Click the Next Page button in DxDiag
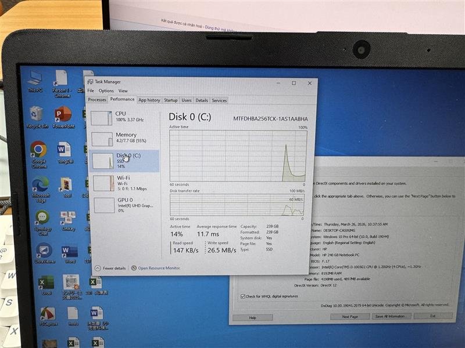Viewport: 465px width, 348px height. (x=350, y=316)
